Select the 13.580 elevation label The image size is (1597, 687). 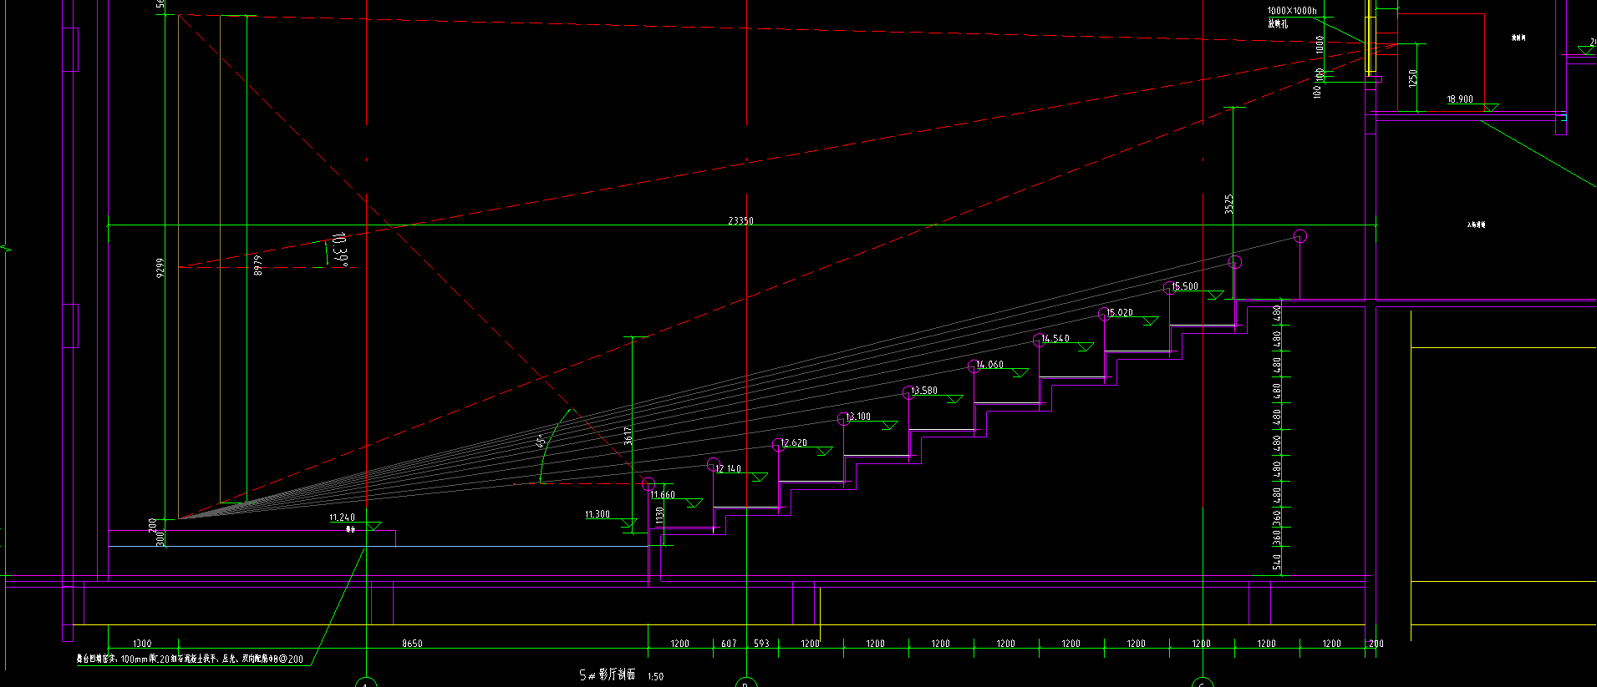(x=924, y=390)
